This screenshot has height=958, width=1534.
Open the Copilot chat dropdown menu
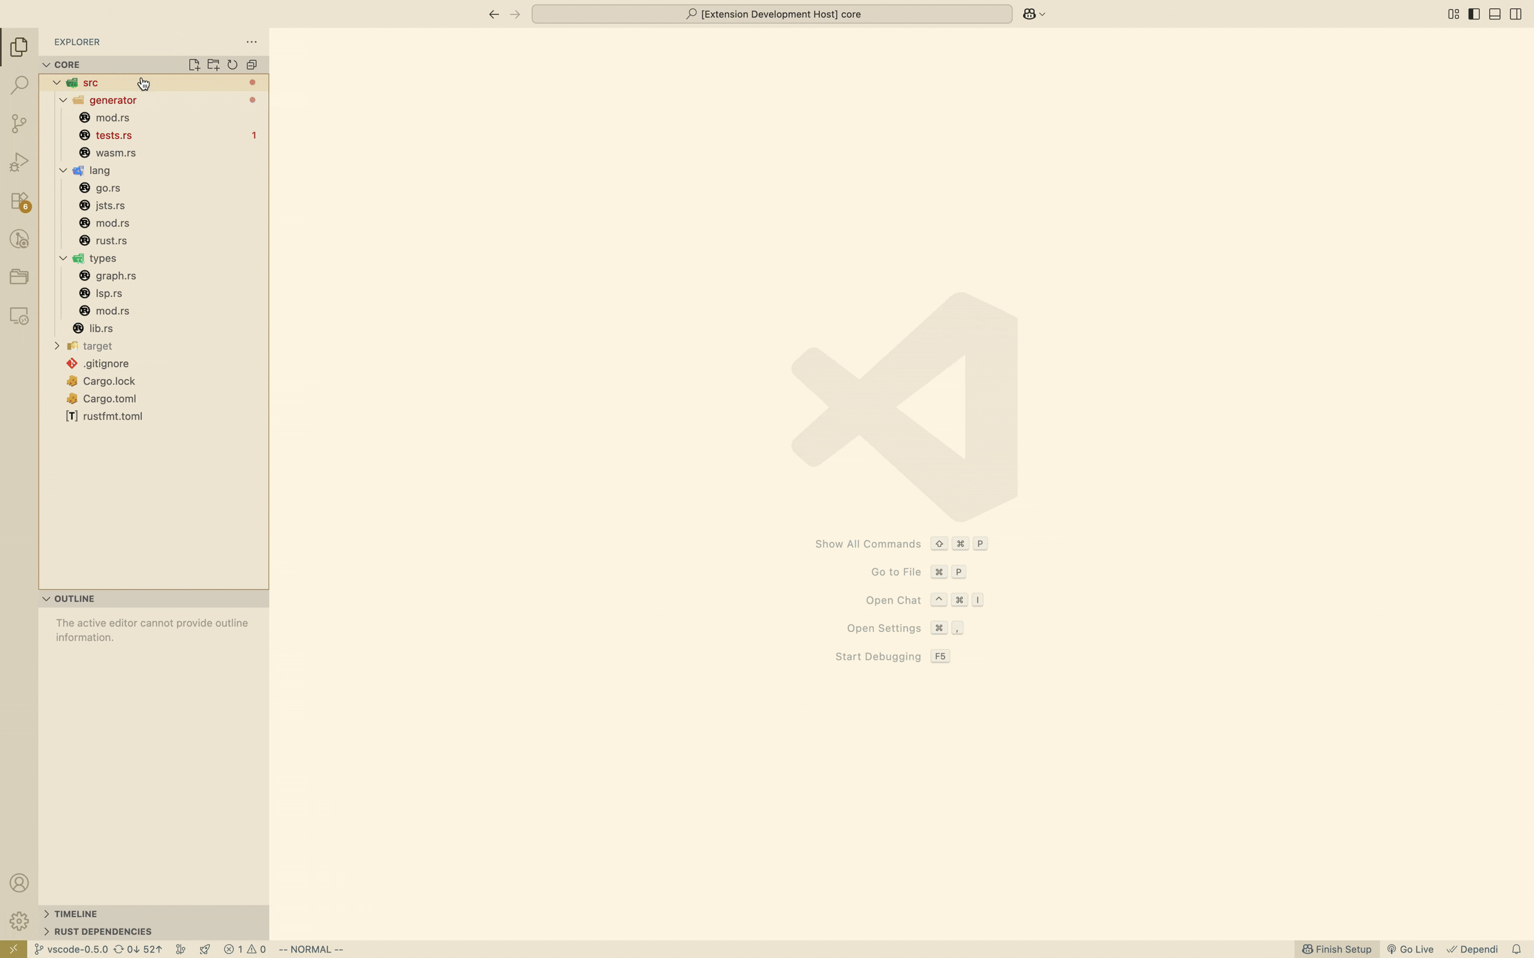[1042, 14]
